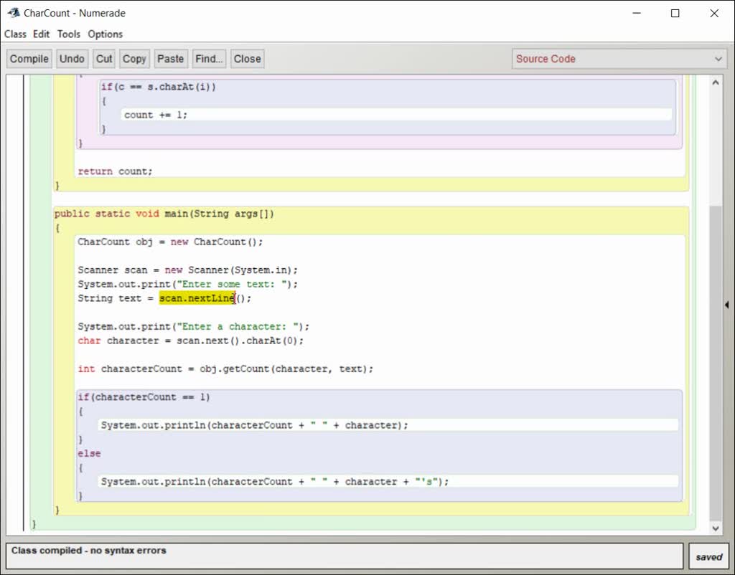Undo the last edit
Image resolution: width=735 pixels, height=575 pixels.
[72, 58]
